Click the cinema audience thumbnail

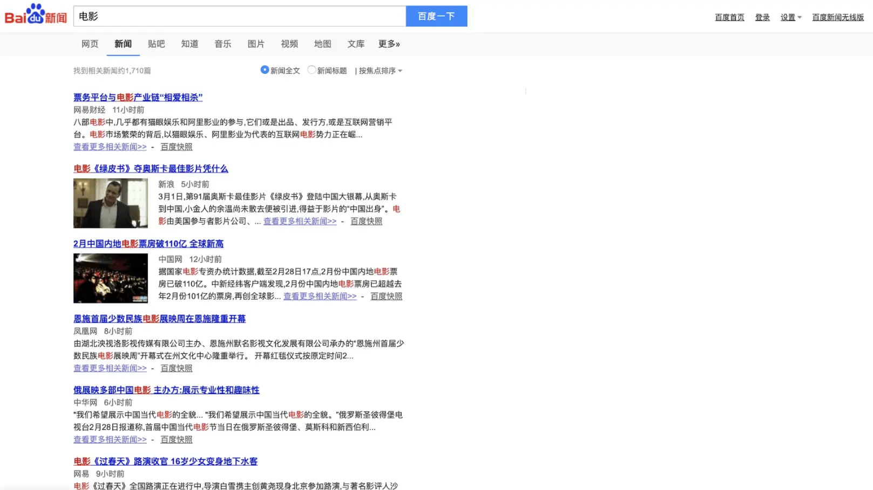(111, 278)
